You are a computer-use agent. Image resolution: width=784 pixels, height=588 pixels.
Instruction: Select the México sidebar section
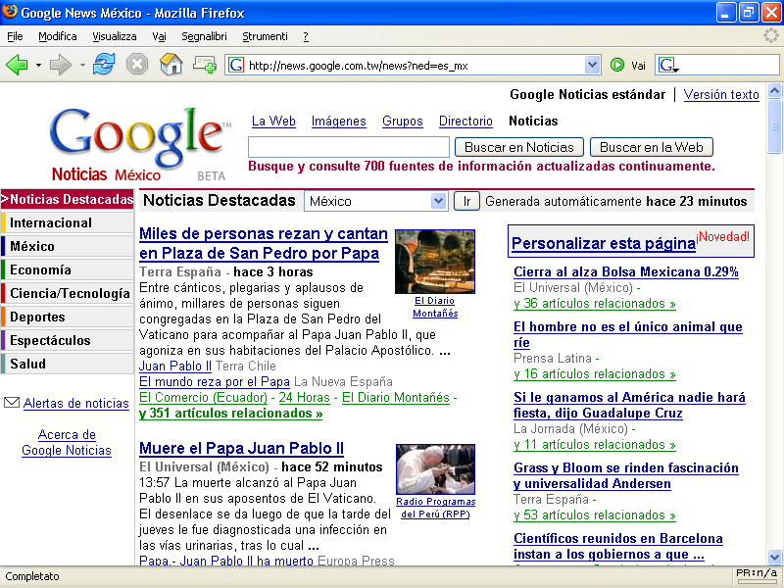pos(68,246)
